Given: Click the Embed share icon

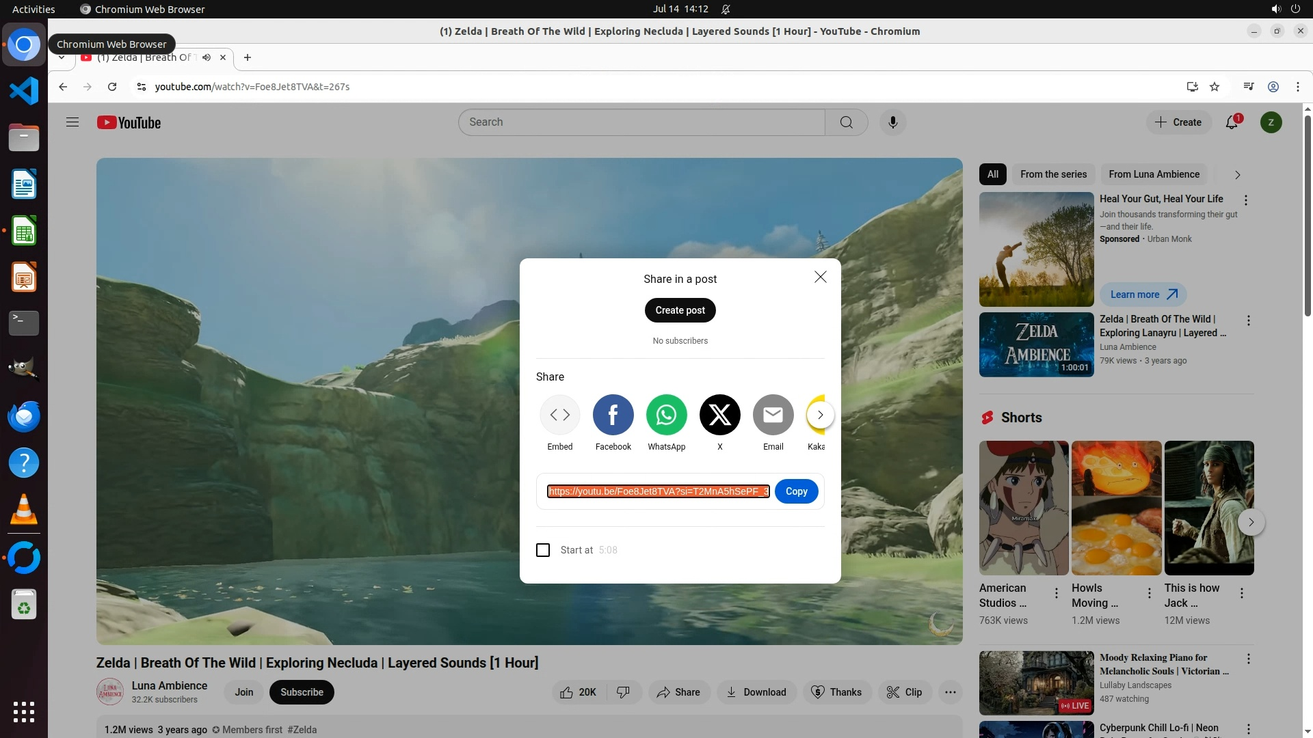Looking at the screenshot, I should click(x=559, y=415).
